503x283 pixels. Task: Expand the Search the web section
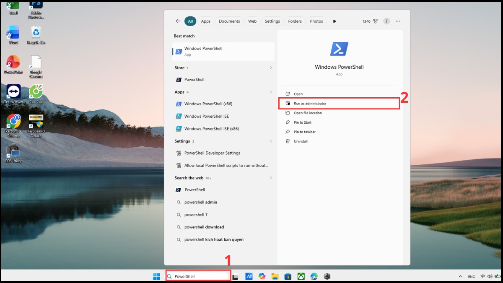point(271,178)
